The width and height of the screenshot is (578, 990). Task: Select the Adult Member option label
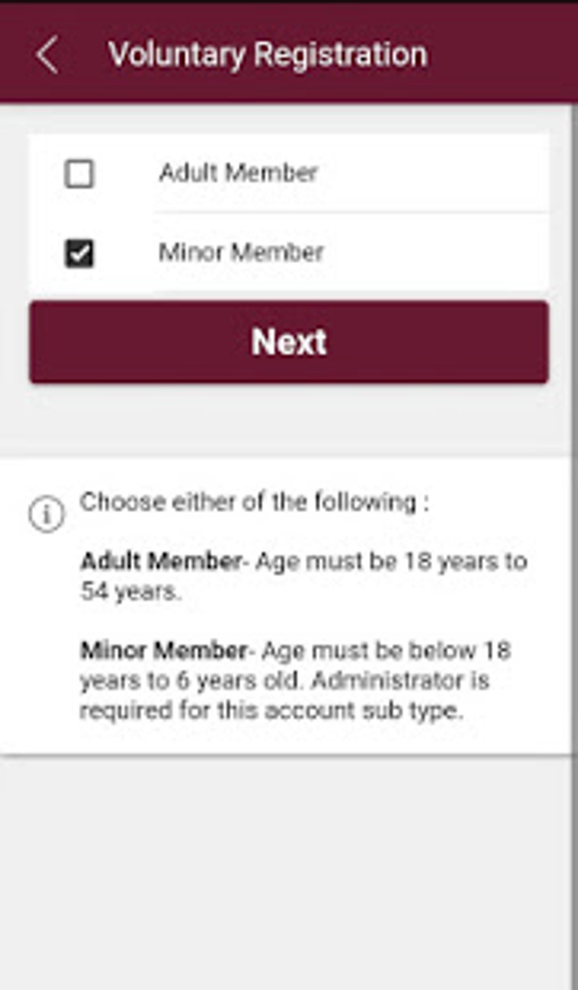click(238, 173)
